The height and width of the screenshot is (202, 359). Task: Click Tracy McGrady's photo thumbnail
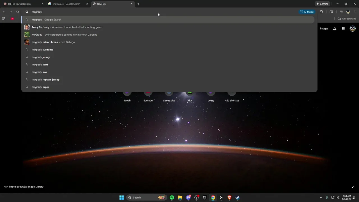[x=27, y=27]
